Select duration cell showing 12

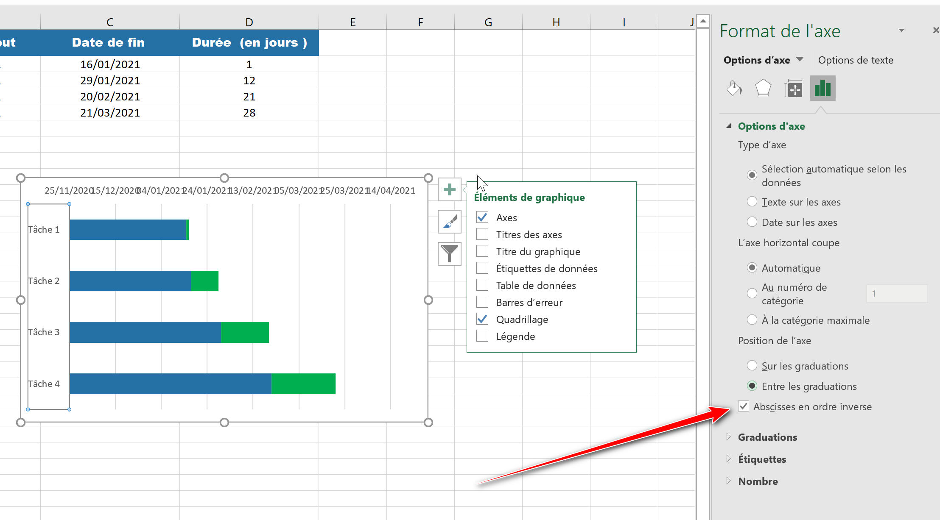click(249, 80)
